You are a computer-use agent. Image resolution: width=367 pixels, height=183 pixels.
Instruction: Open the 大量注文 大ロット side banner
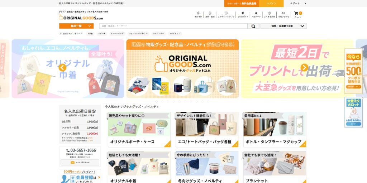353,112
